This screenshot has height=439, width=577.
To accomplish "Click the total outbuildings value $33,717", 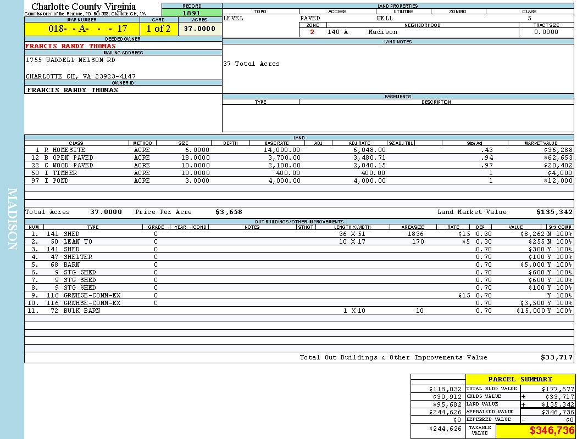I will pos(557,357).
